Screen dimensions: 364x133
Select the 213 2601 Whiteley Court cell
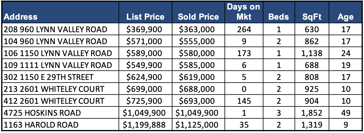[54, 89]
